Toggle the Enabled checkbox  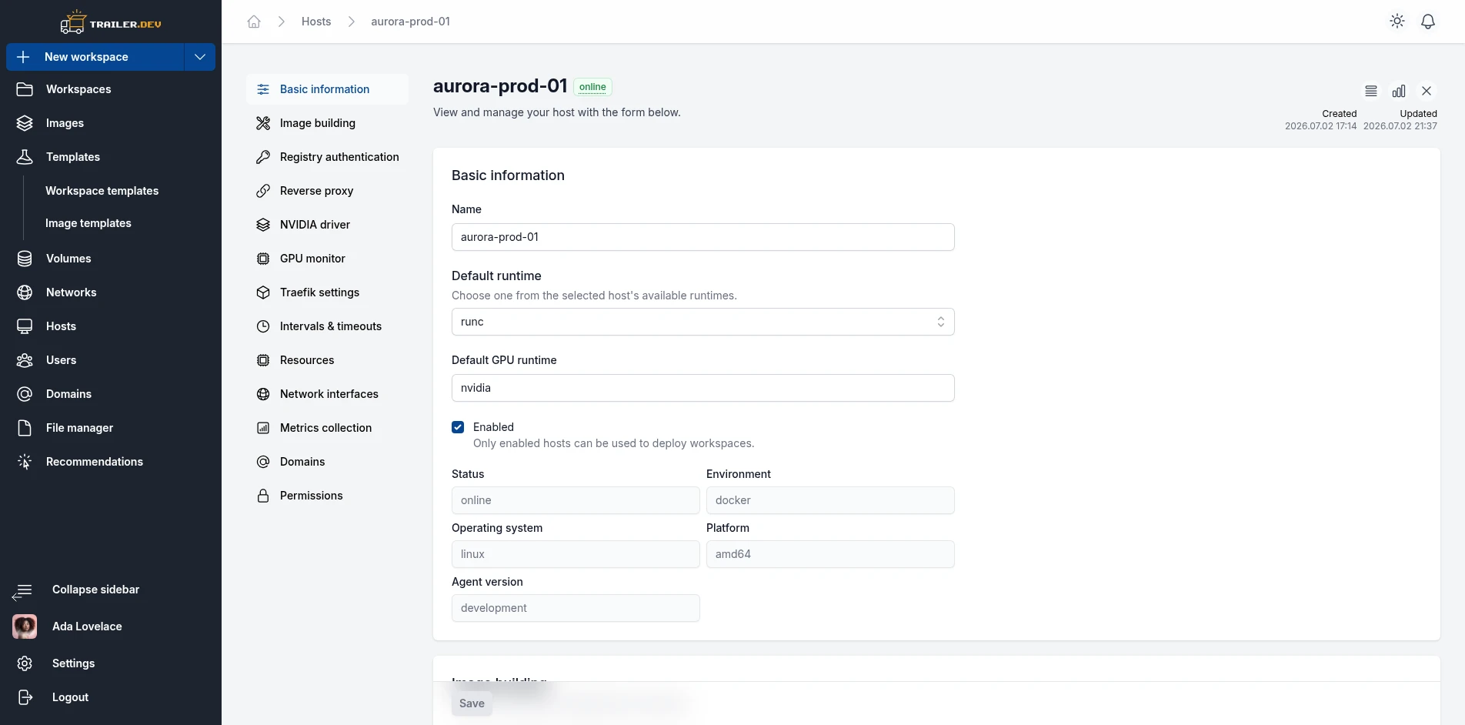pos(458,427)
